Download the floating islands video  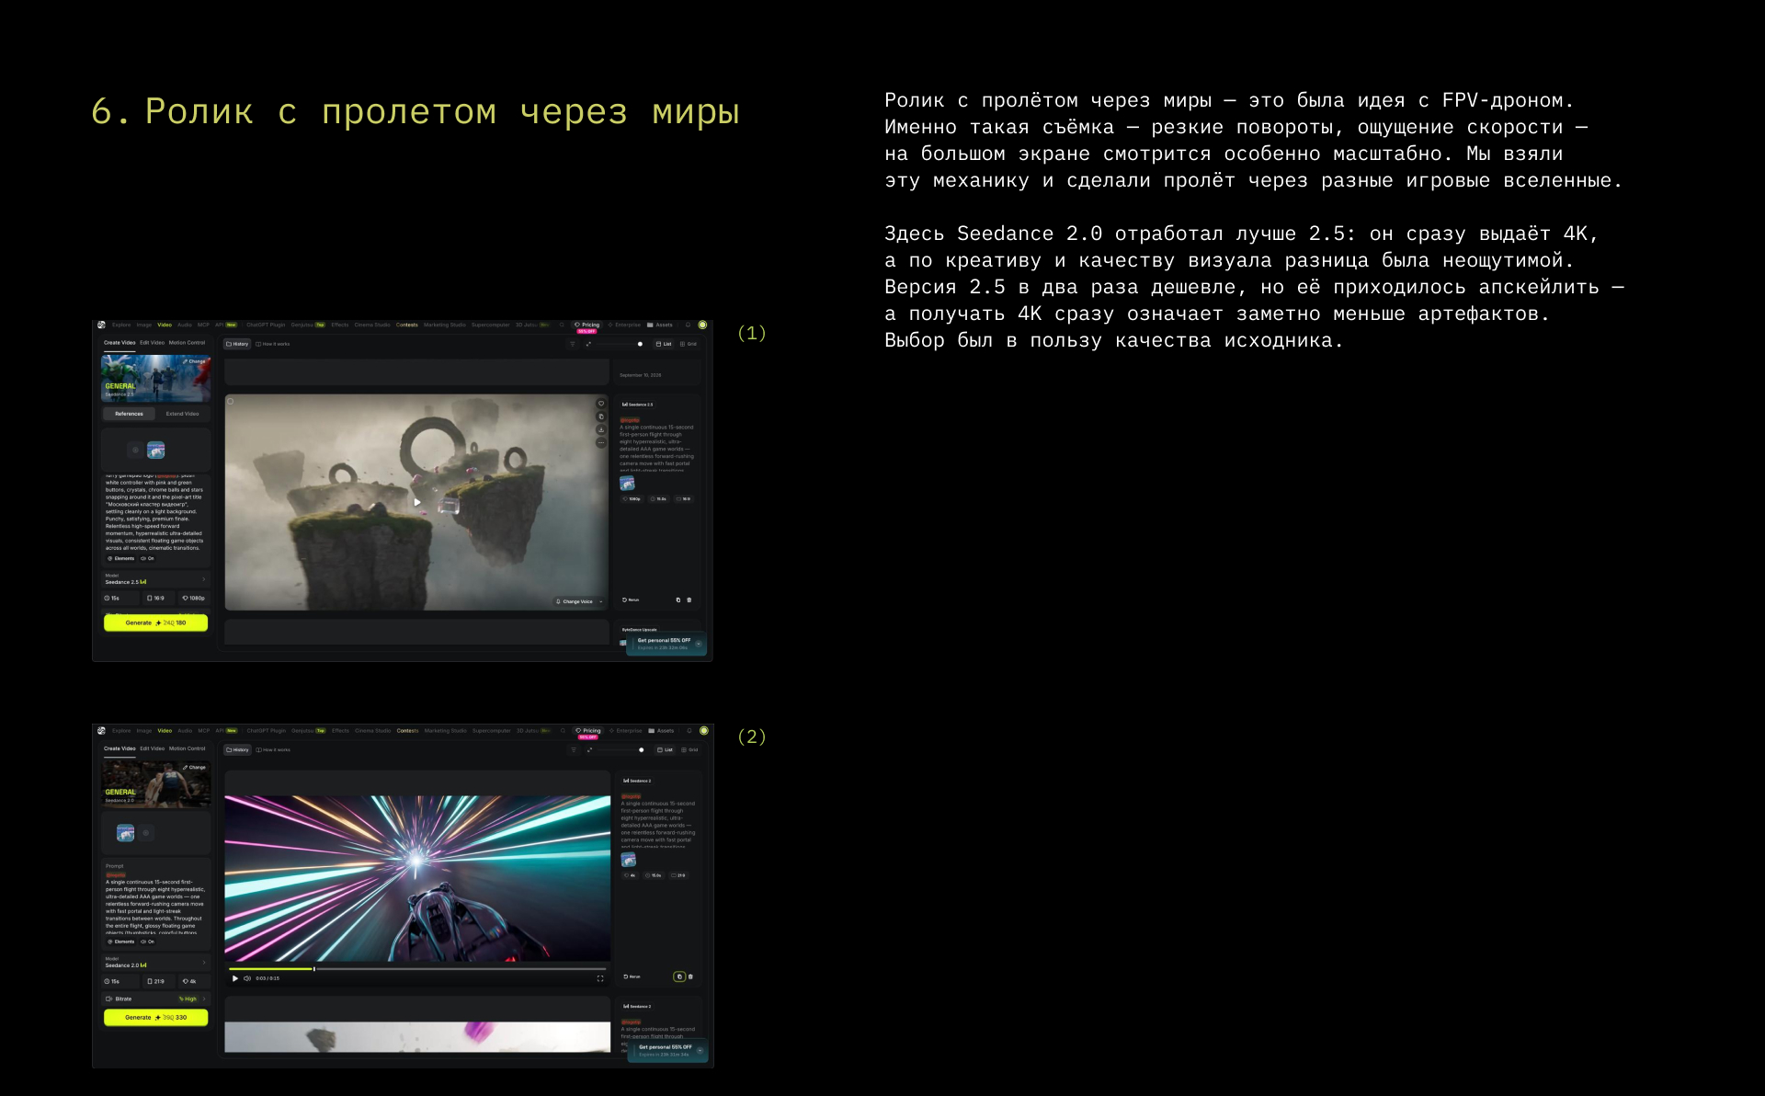pos(601,429)
